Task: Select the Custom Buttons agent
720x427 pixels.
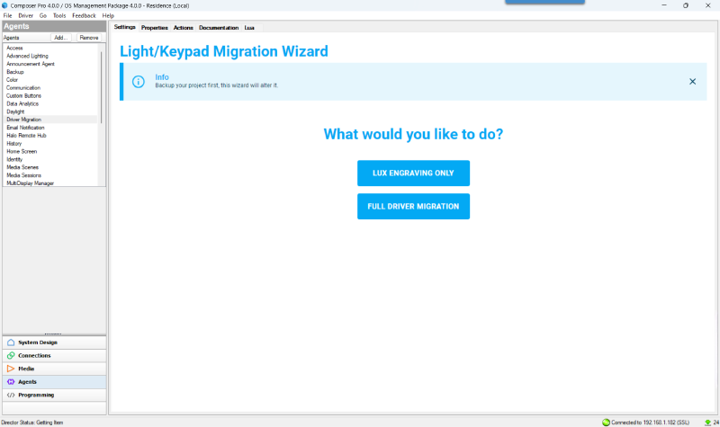Action: pos(23,95)
